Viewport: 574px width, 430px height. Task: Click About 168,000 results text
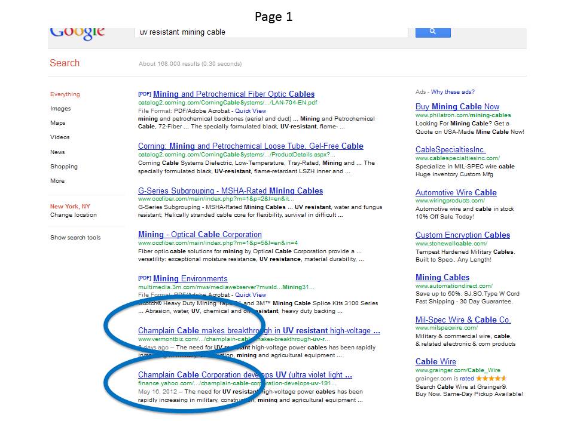(x=190, y=64)
